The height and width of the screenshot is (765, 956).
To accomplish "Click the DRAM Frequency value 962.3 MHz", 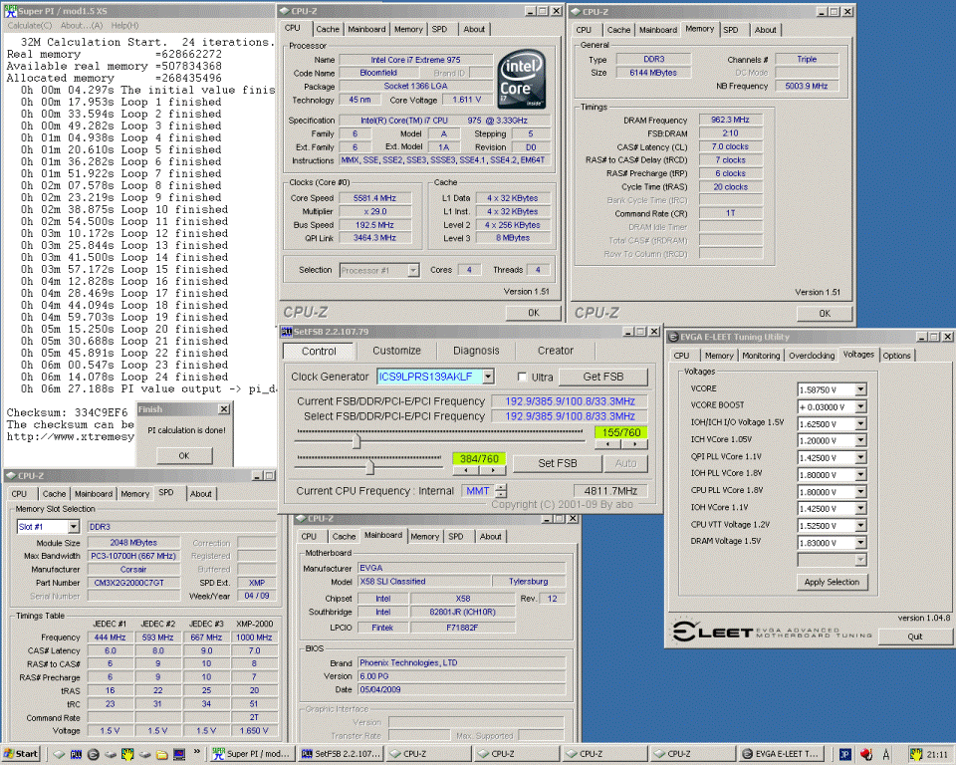I will coord(730,121).
